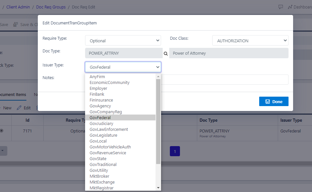This screenshot has height=192, width=312.
Task: Click the disk icon inside Done button
Action: tap(267, 101)
